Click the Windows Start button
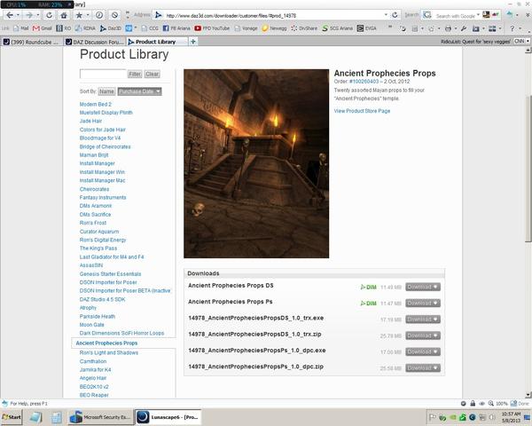This screenshot has height=426, width=532. pyautogui.click(x=12, y=417)
